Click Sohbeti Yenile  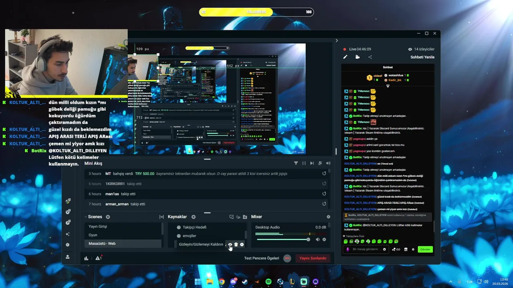422,57
